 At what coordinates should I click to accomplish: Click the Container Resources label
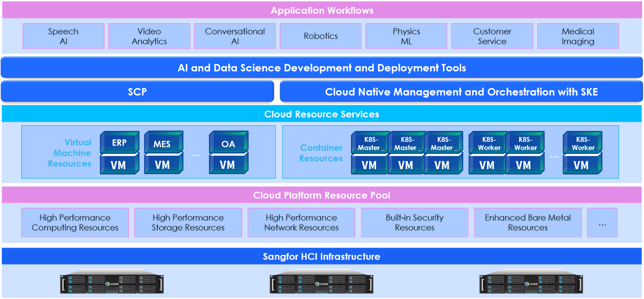tap(321, 153)
